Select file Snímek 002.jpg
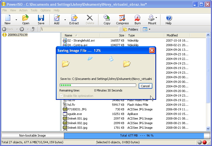Image resolution: width=212 pixels, height=146 pixels. [x=77, y=123]
